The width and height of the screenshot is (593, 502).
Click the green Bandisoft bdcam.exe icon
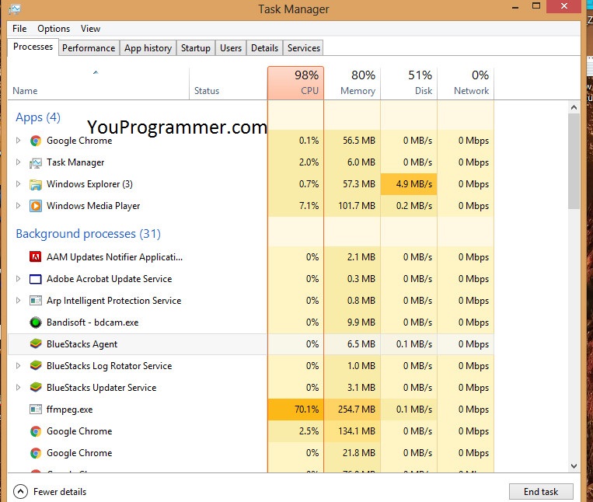[36, 322]
